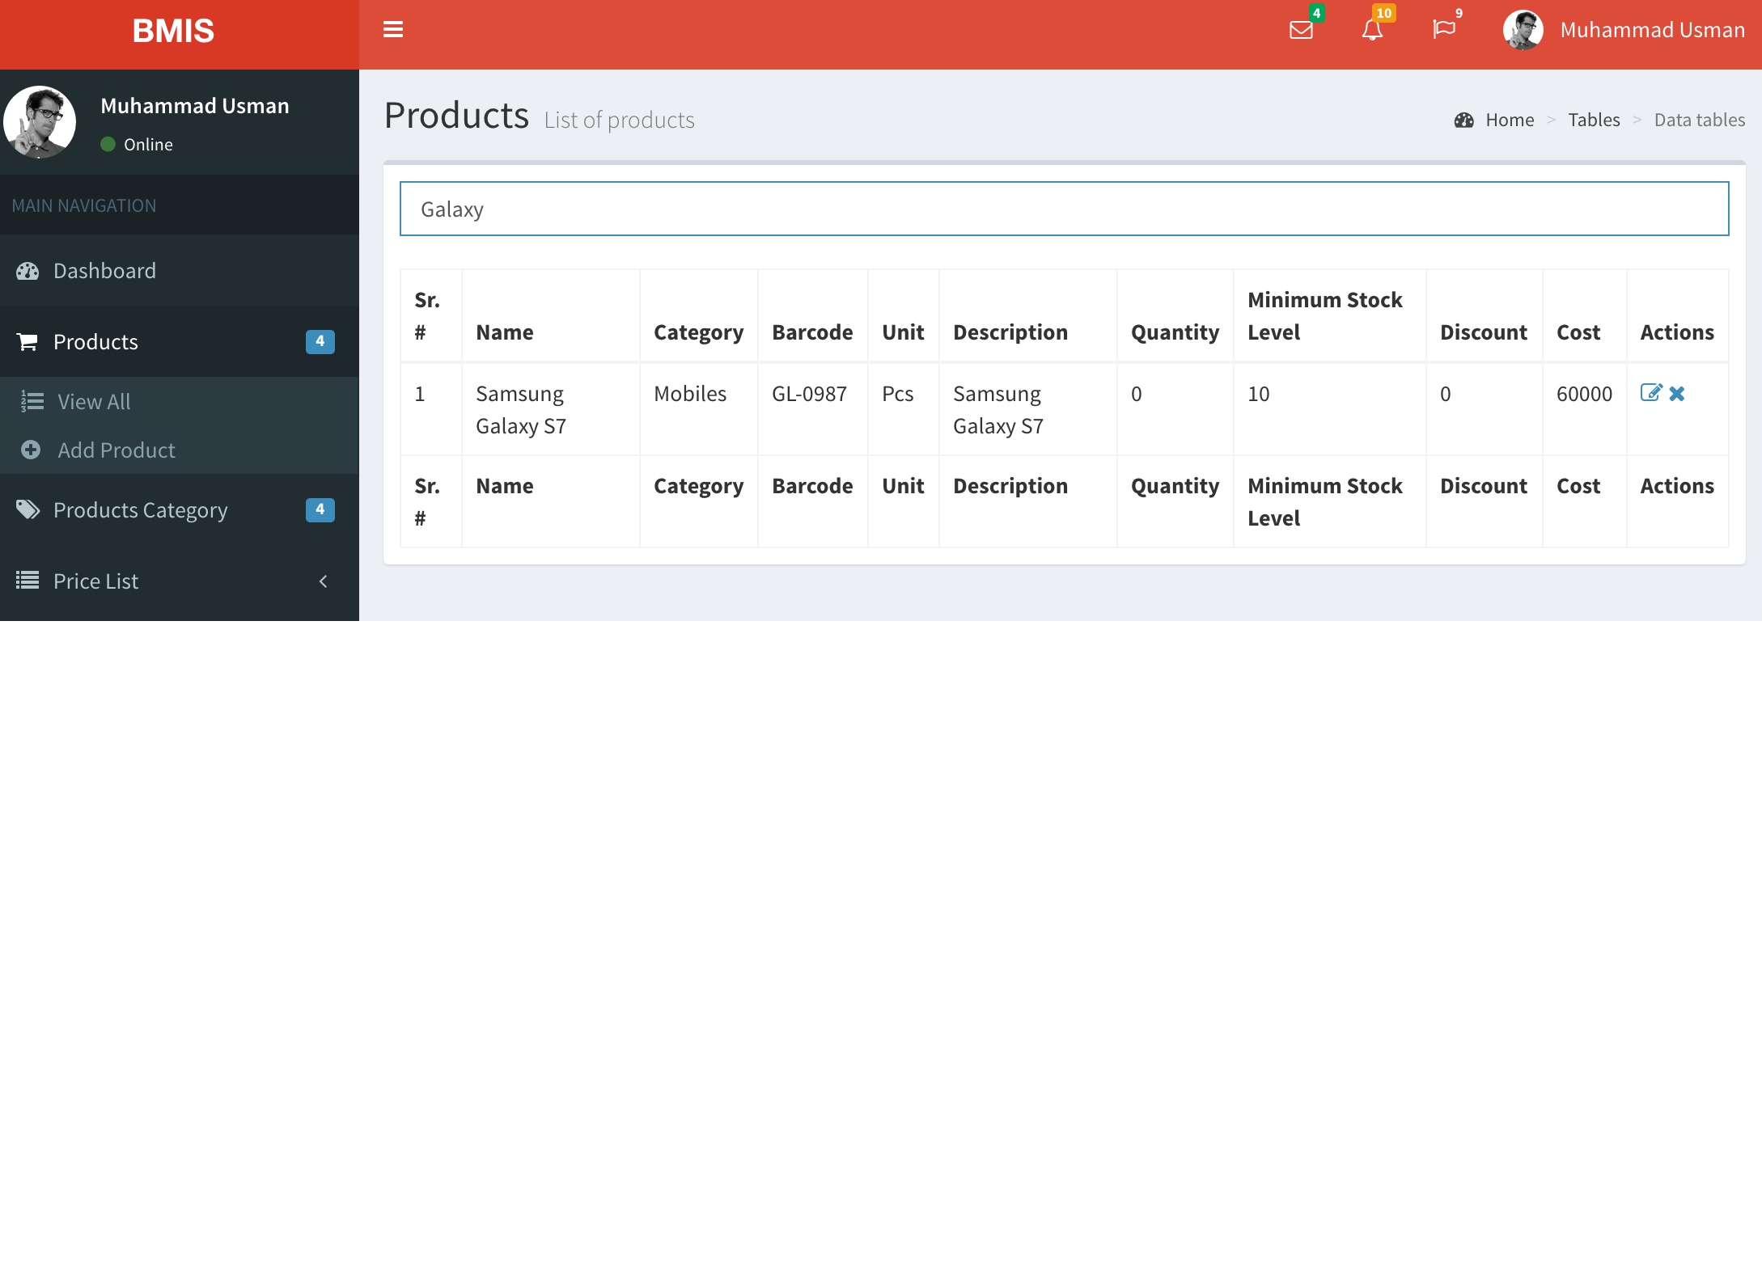Click the sidebar user profile avatar

40,122
